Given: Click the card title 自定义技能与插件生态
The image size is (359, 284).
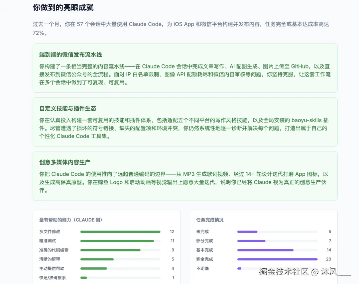Looking at the screenshot, I should pyautogui.click(x=68, y=109).
